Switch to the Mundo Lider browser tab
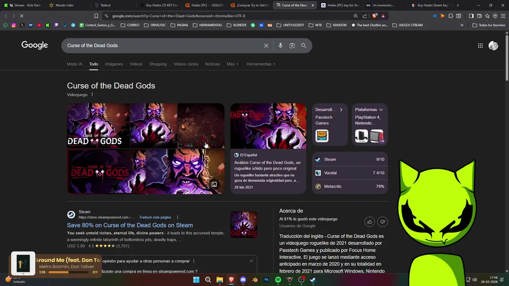Screen dimensions: 509x286 (x=68, y=5)
